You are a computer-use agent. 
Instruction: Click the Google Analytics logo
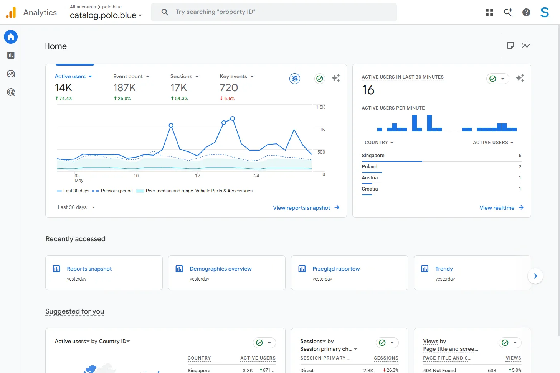[x=11, y=12]
